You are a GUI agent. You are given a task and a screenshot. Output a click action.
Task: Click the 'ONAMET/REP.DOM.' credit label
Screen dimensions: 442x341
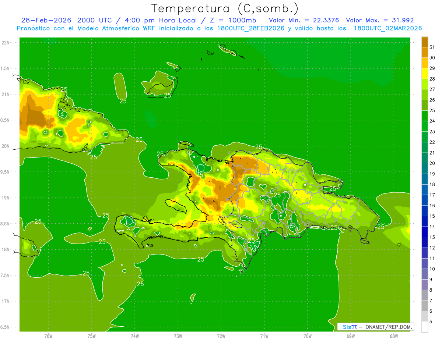tap(389, 327)
